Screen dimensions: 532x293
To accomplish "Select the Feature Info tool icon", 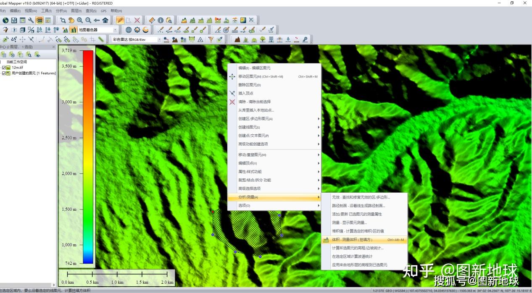I will pos(160,20).
